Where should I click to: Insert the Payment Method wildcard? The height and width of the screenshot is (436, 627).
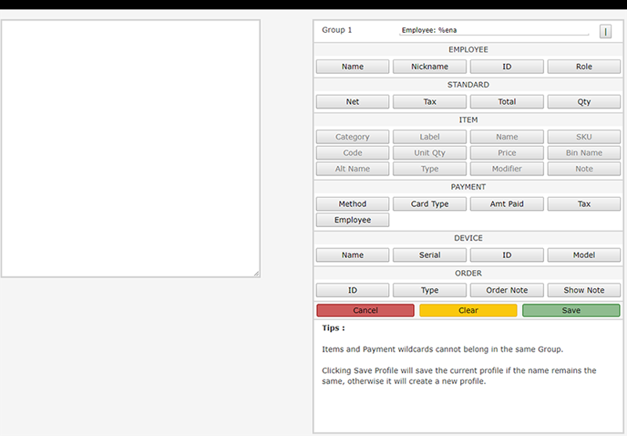[x=352, y=204]
